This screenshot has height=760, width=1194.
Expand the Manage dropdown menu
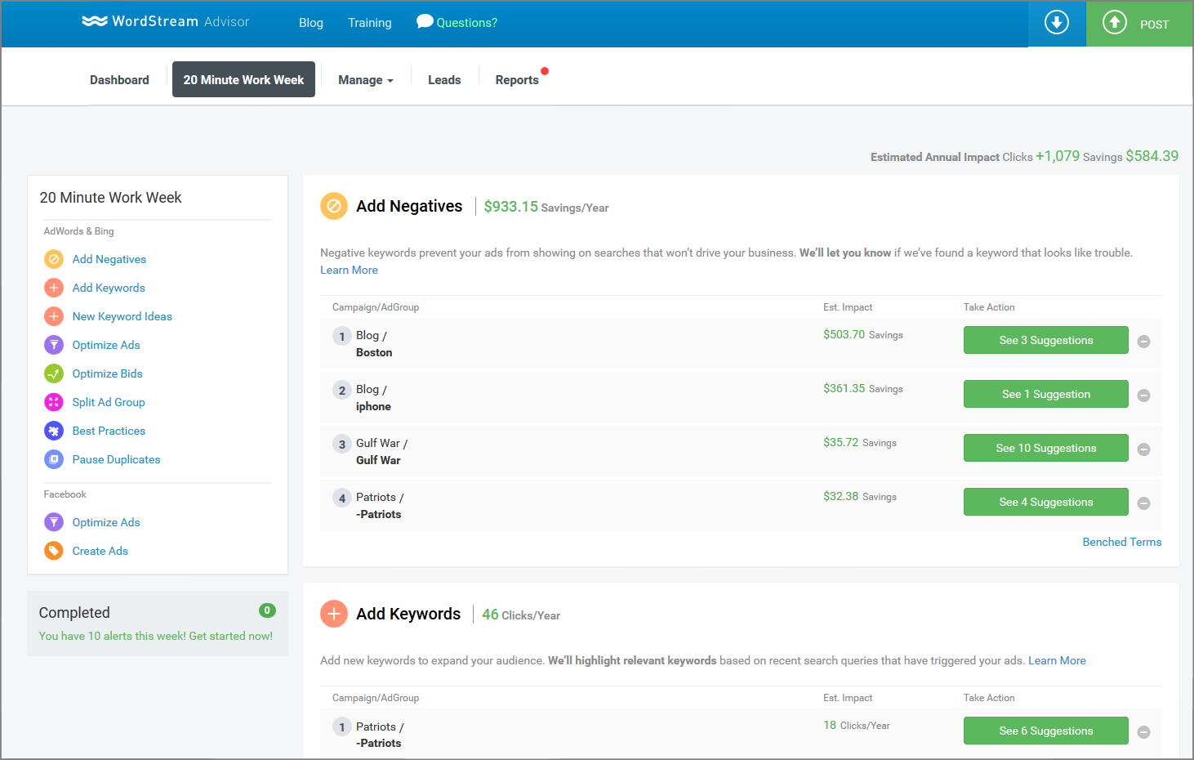[x=366, y=80]
